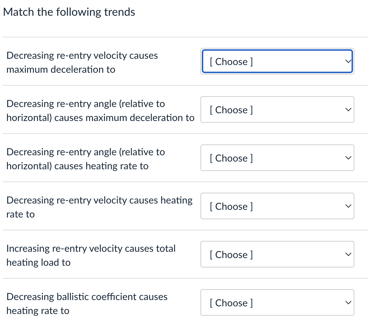
Task: Open dropdown for re-entry angle maximum deceleration
Action: tap(277, 110)
